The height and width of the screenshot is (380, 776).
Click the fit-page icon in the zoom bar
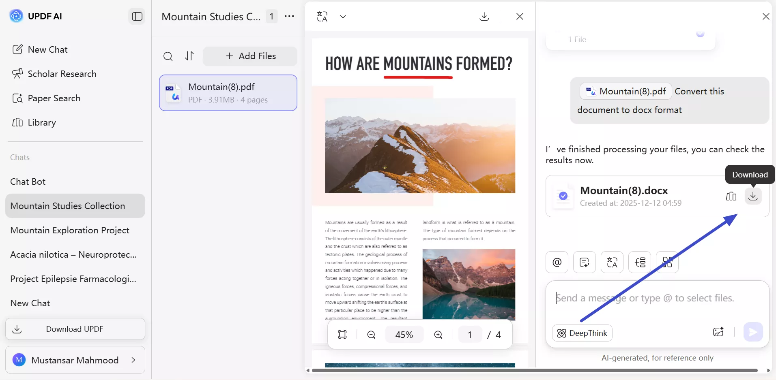(x=342, y=335)
